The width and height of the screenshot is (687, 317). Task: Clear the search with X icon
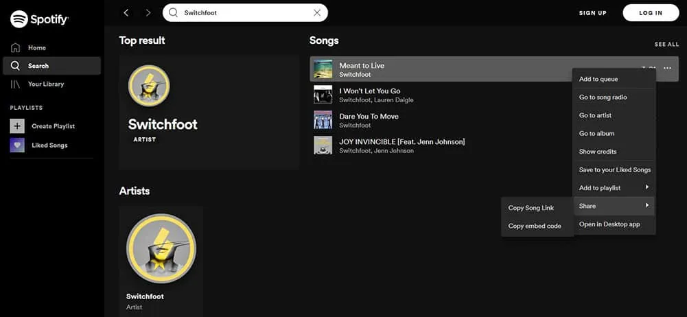pos(317,13)
